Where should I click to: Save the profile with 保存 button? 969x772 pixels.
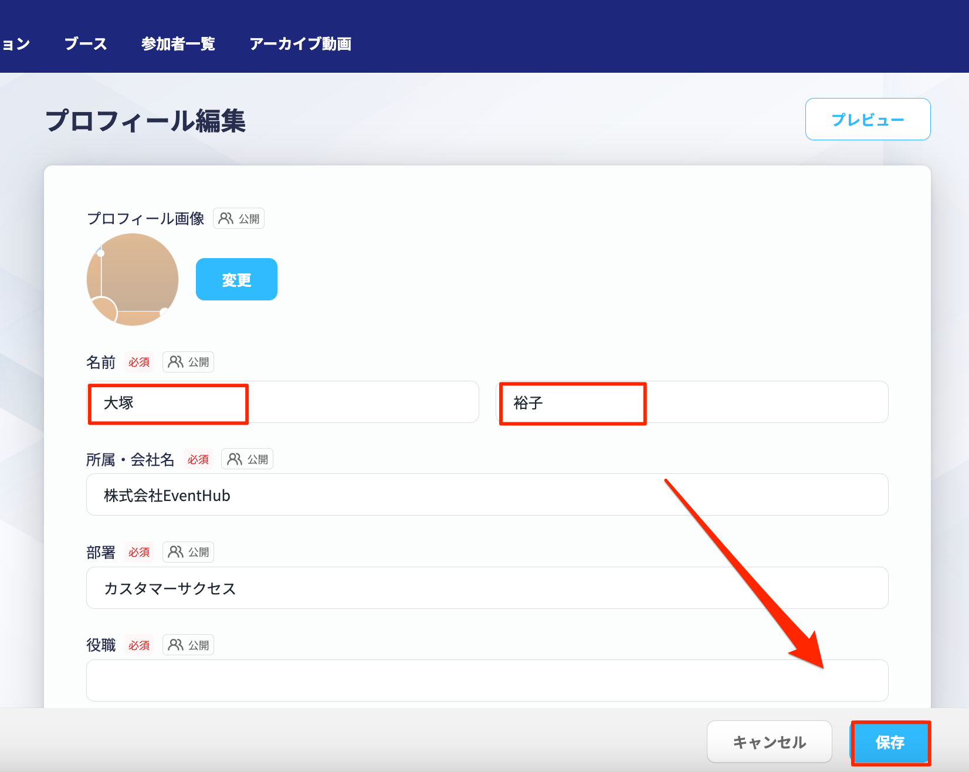pos(890,742)
